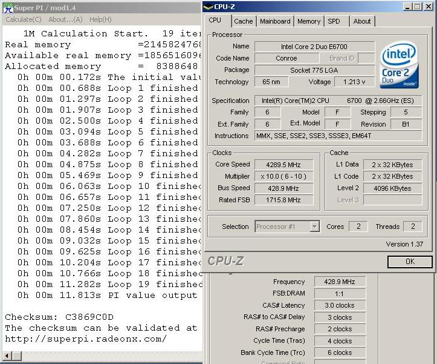Select the CPU tab in CPU-Z
This screenshot has height=364, width=437.
coord(215,20)
